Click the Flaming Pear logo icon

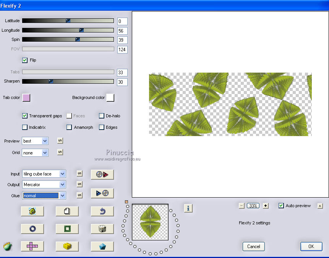(8, 246)
